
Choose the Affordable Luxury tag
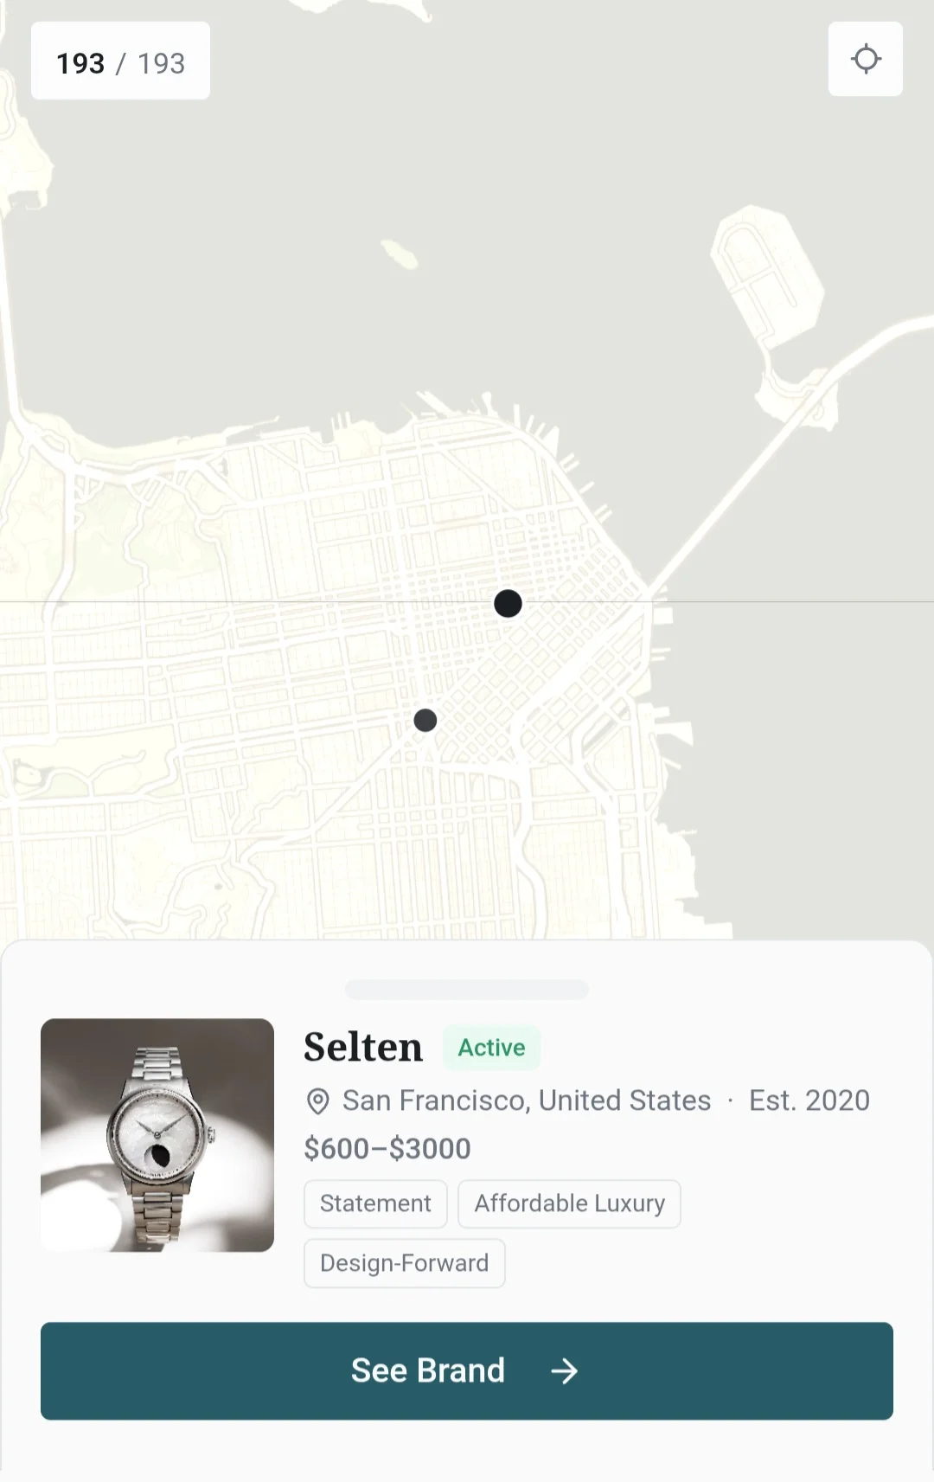pyautogui.click(x=569, y=1203)
